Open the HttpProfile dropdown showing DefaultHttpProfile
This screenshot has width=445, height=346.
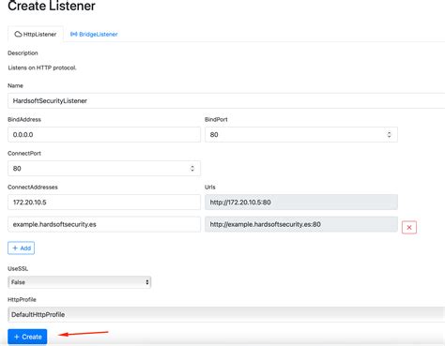[226, 314]
